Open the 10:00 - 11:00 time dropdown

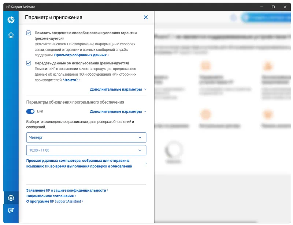tap(86, 150)
